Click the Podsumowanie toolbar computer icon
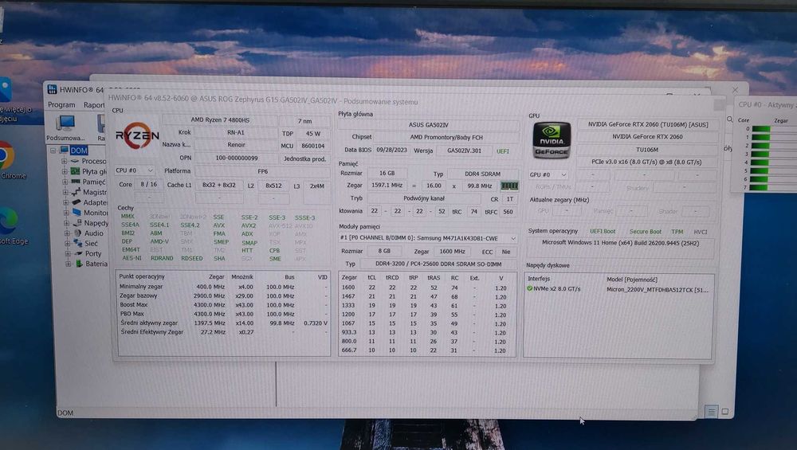The height and width of the screenshot is (450, 797). [x=66, y=124]
